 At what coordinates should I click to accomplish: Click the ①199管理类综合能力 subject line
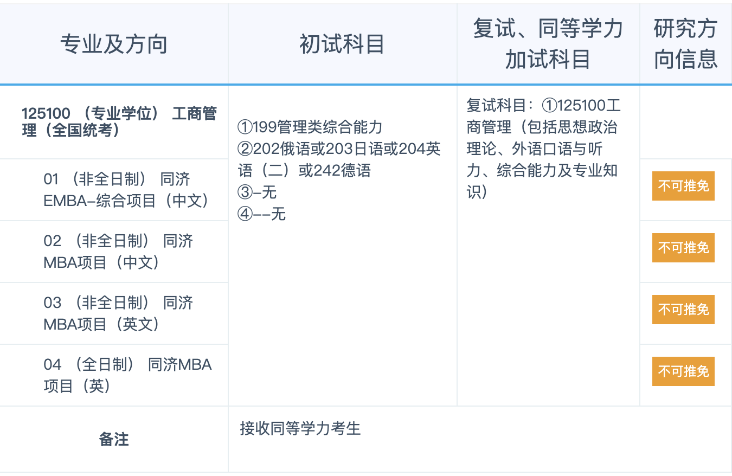pos(310,127)
